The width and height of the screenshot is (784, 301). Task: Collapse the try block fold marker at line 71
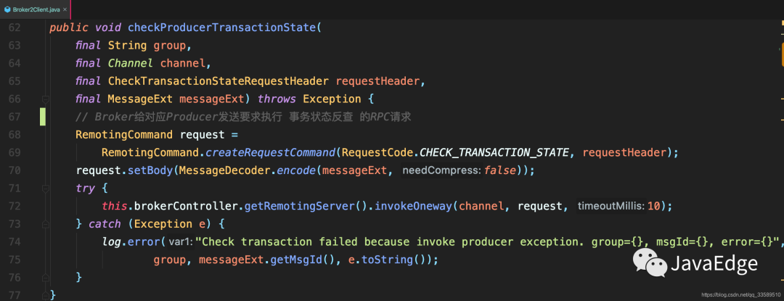46,189
